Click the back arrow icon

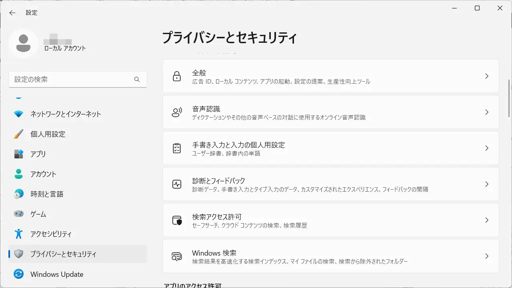(12, 13)
